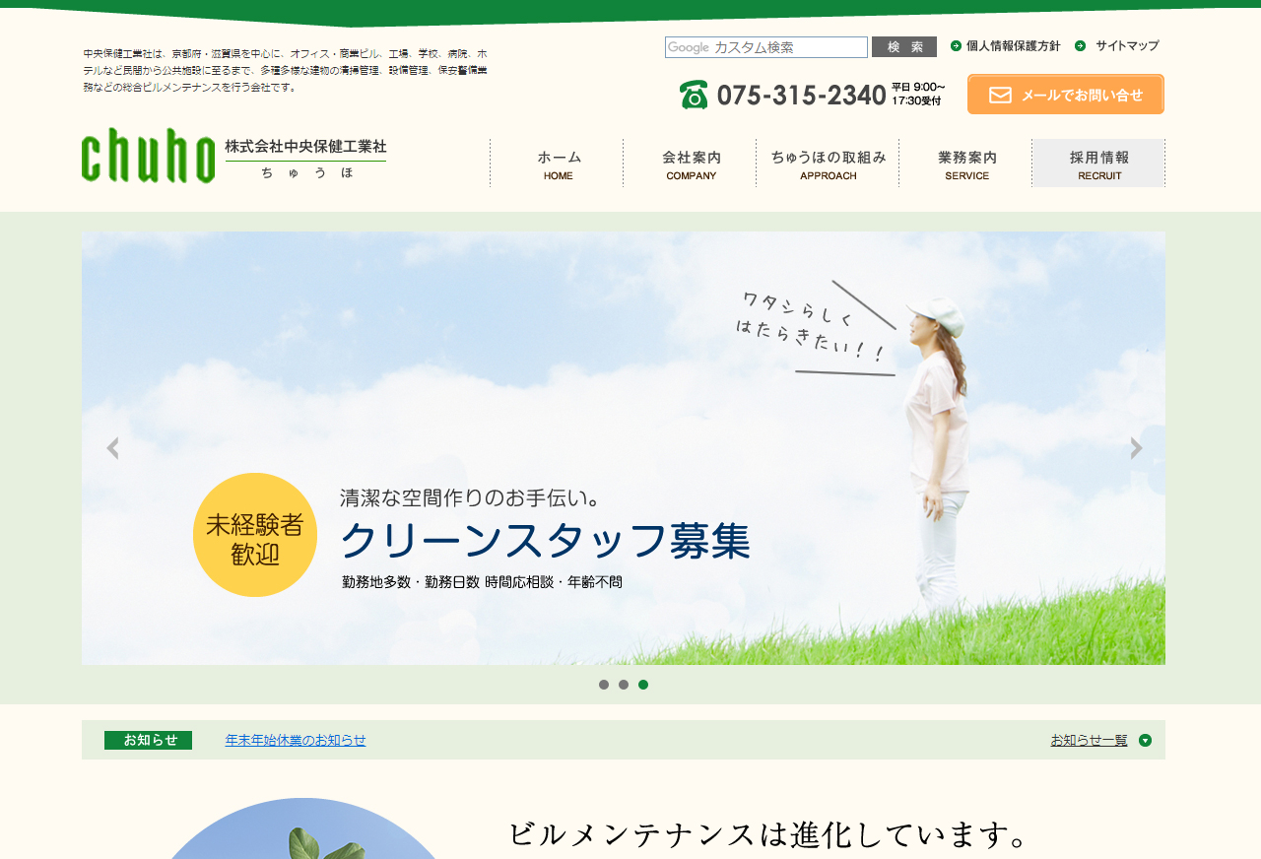1261x859 pixels.
Task: Open the ちゅうほの取組み APPROACH menu
Action: [x=828, y=164]
